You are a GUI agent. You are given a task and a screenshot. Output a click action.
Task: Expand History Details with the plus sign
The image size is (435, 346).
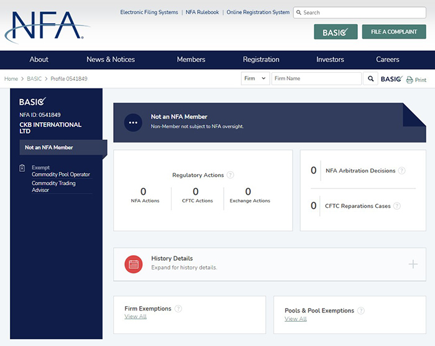point(413,264)
